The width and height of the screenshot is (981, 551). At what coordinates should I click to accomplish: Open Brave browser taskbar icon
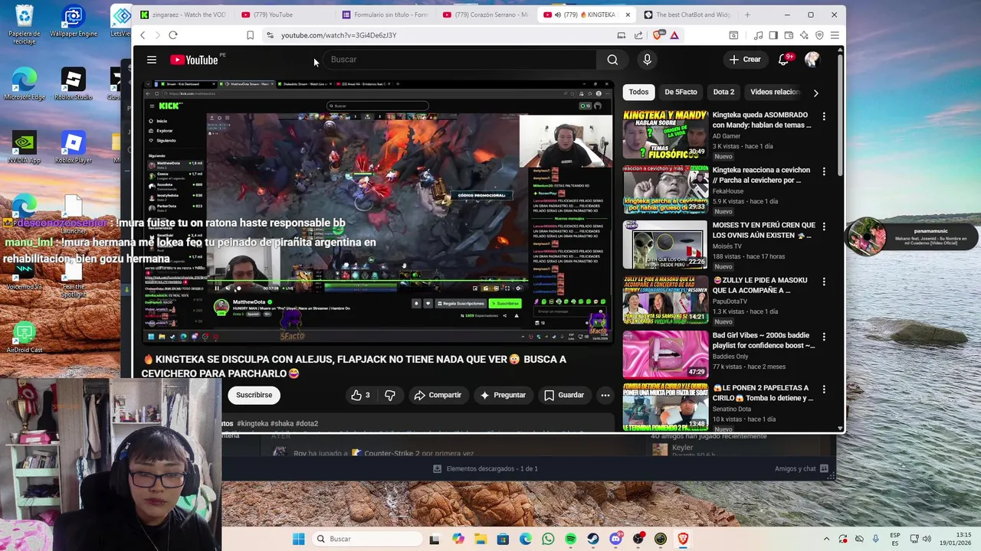click(x=683, y=539)
